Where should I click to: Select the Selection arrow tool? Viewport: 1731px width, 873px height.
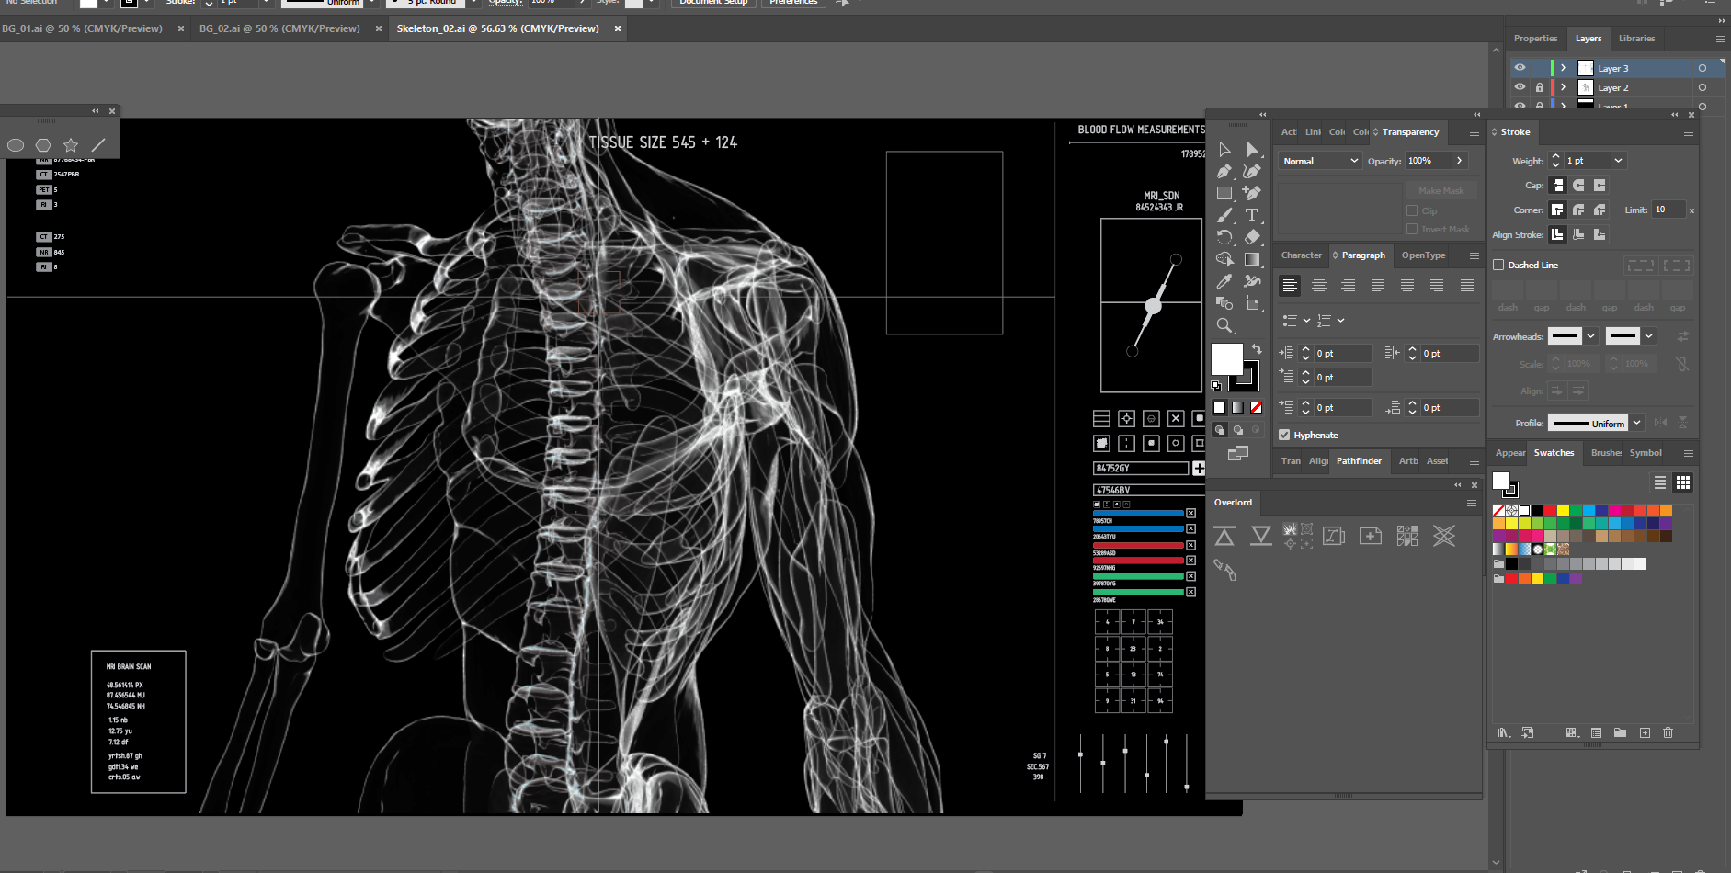click(x=1224, y=149)
